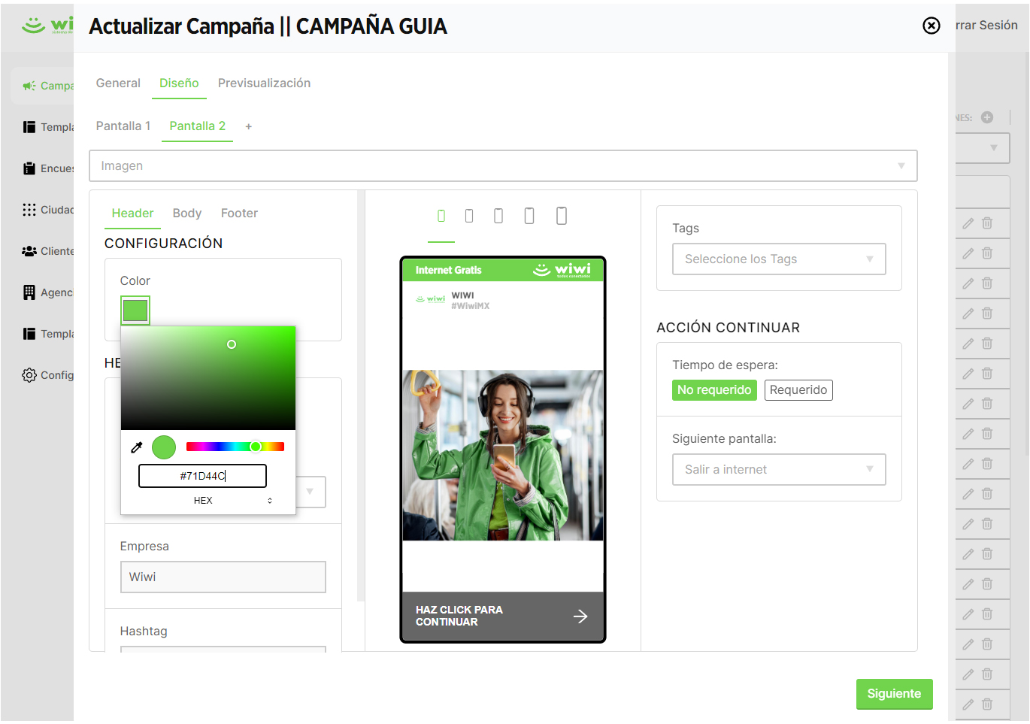This screenshot has height=724, width=1030.
Task: Select the smallest phone preview size icon
Action: click(441, 217)
